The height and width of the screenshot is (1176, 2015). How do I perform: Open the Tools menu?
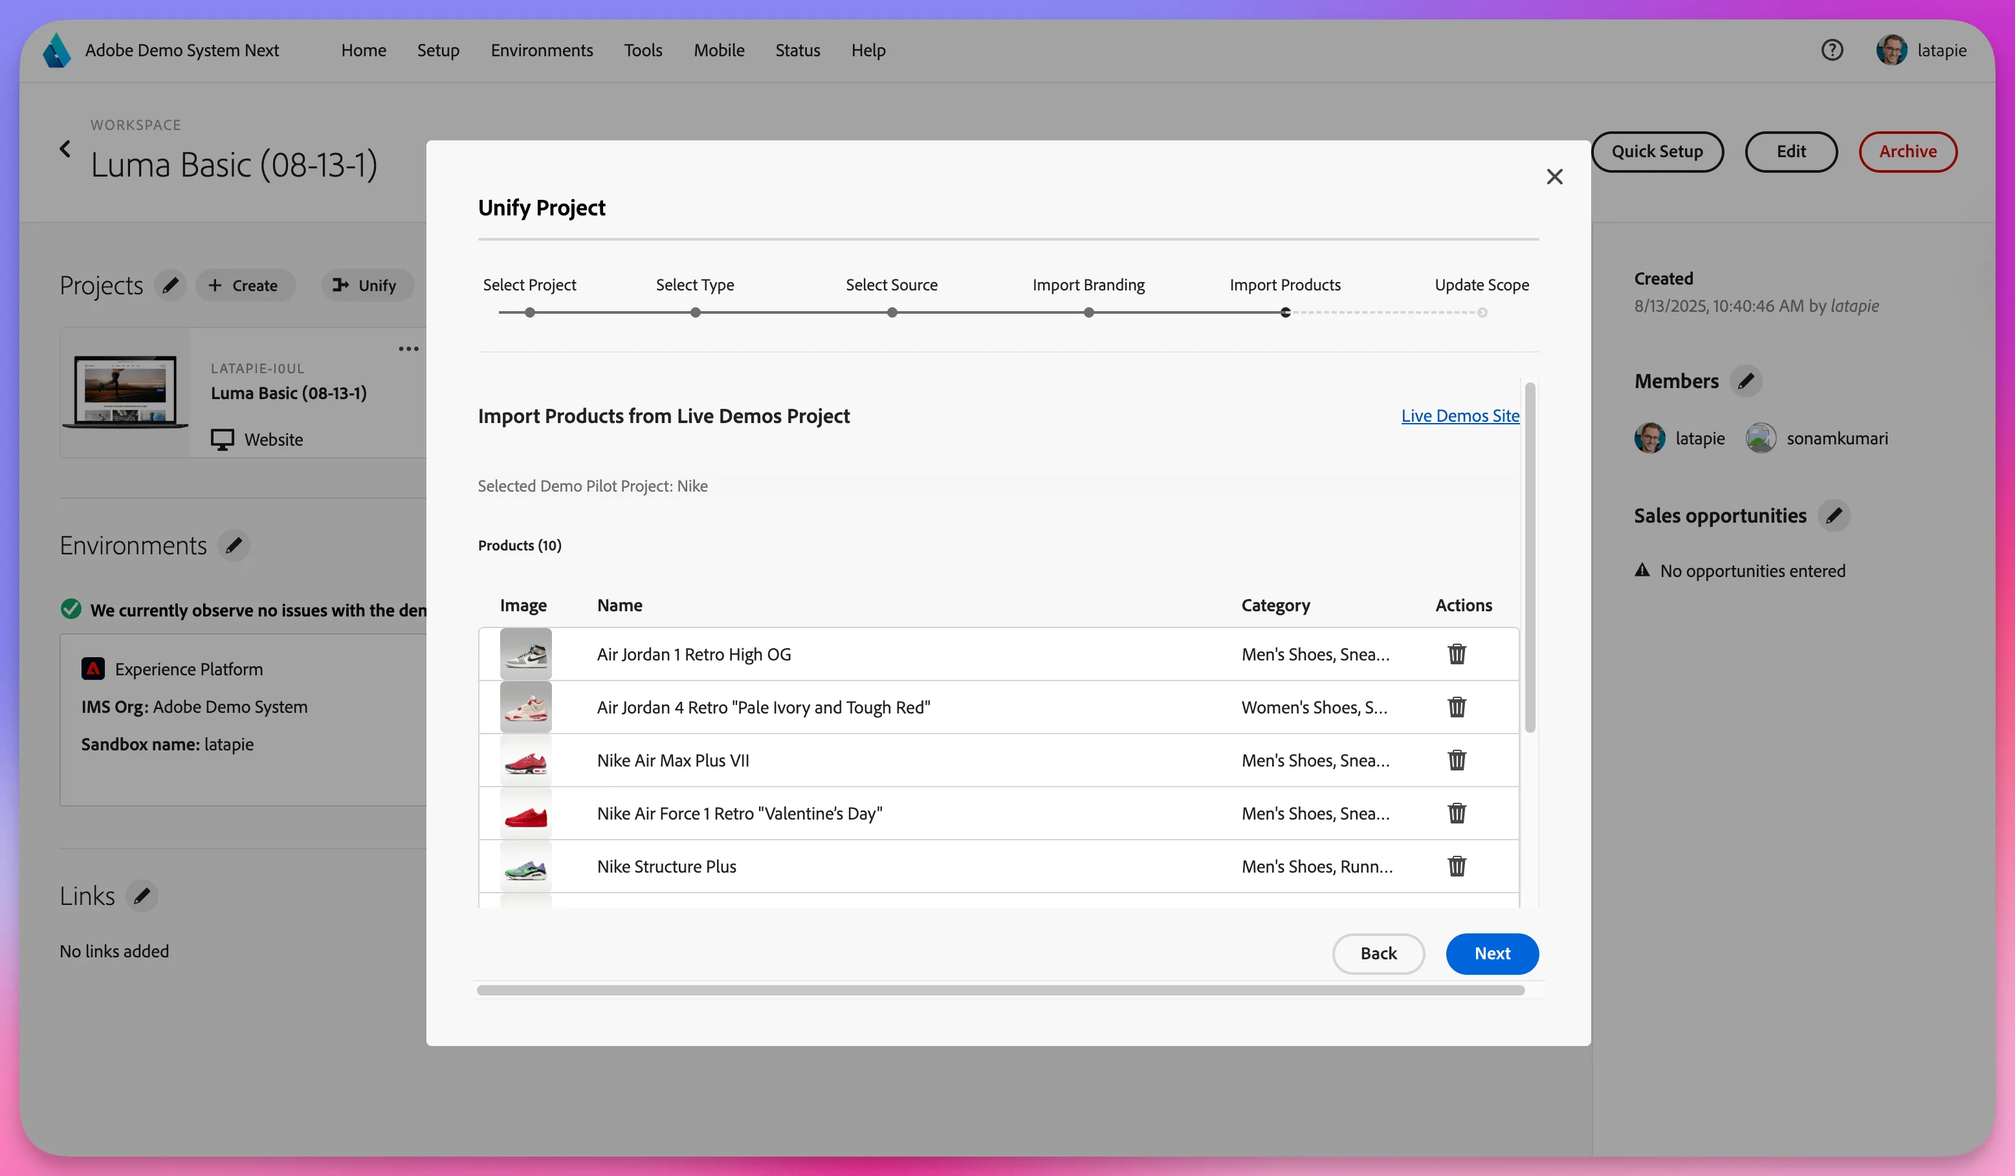(x=643, y=50)
